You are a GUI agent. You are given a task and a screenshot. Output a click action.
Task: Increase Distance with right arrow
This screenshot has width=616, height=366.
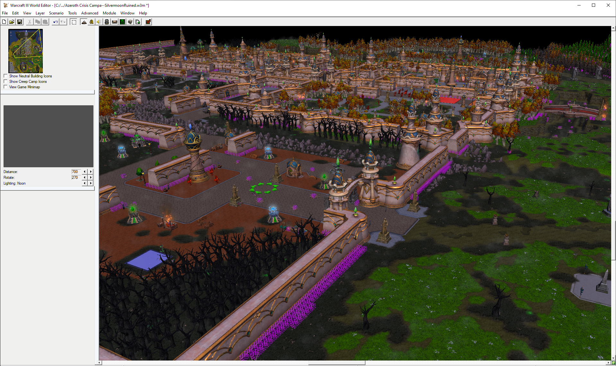pos(91,172)
